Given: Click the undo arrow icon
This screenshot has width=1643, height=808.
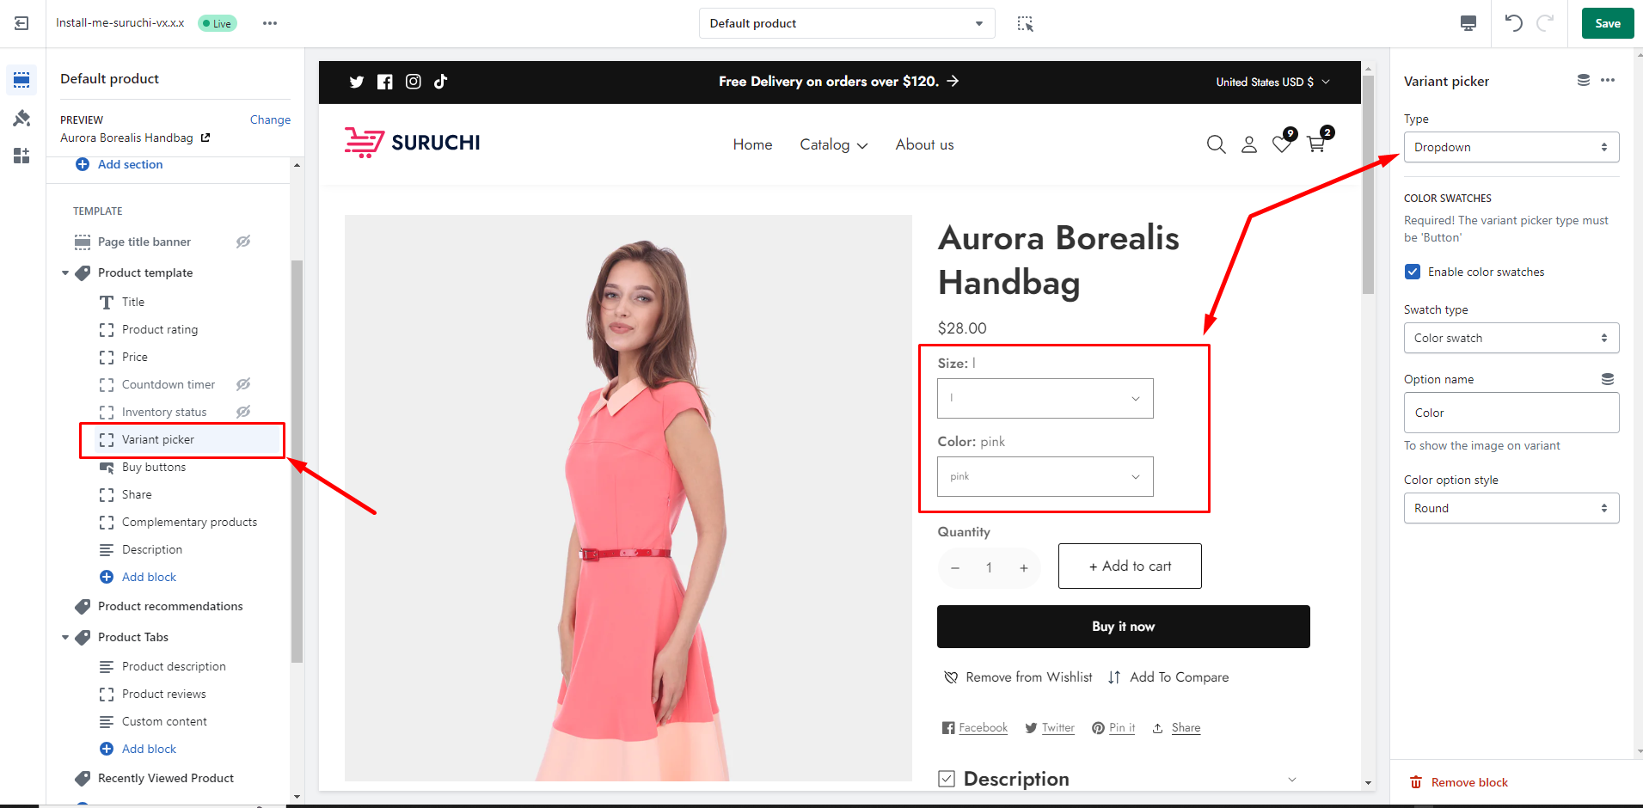Looking at the screenshot, I should pos(1513,23).
